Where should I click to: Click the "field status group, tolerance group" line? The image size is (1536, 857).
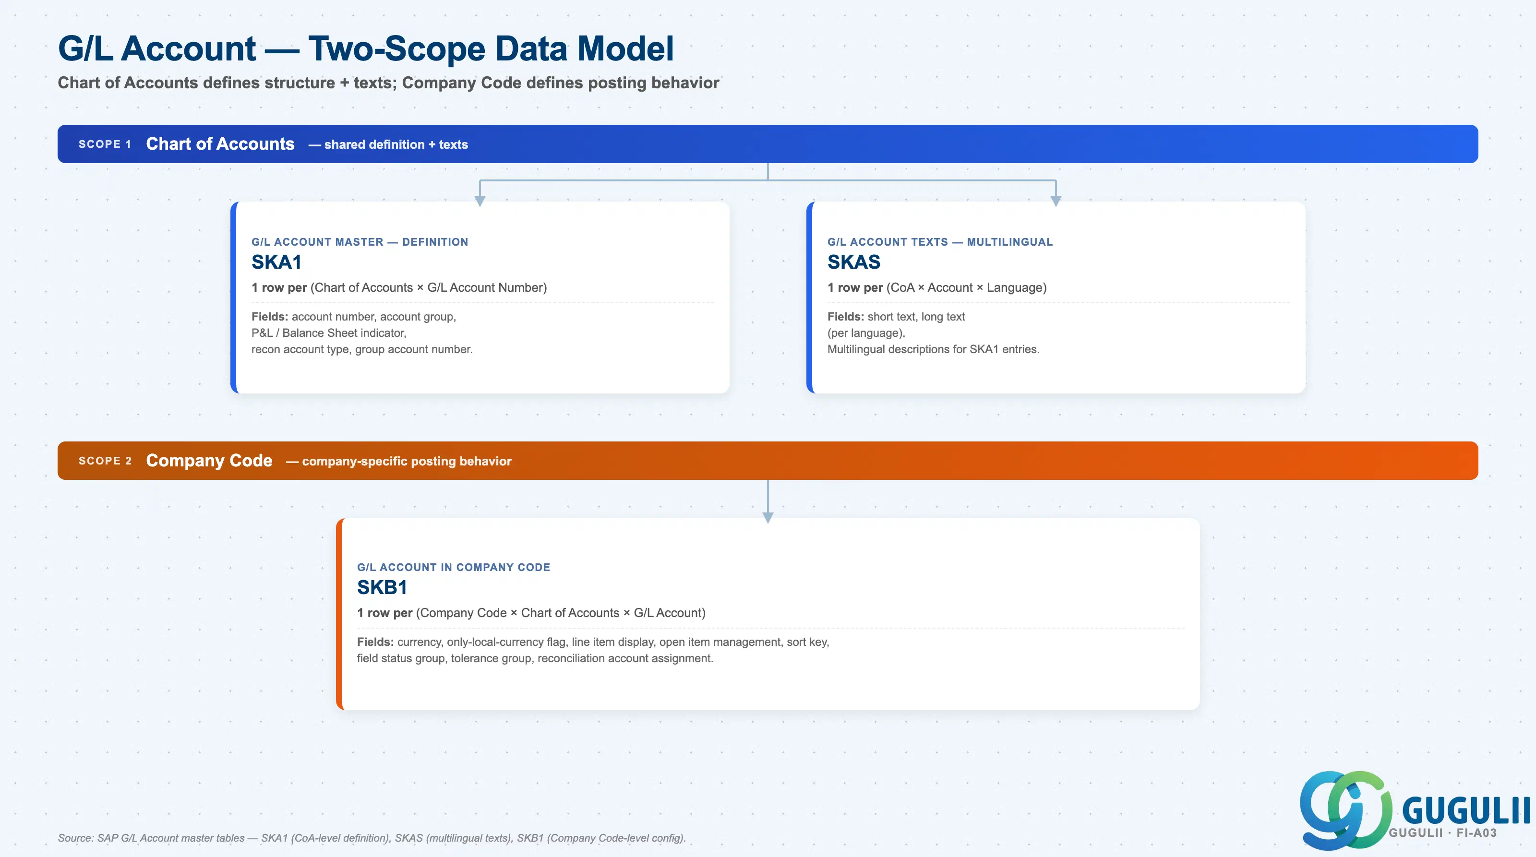coord(535,658)
